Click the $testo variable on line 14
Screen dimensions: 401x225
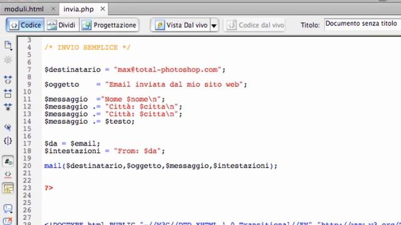tap(118, 121)
